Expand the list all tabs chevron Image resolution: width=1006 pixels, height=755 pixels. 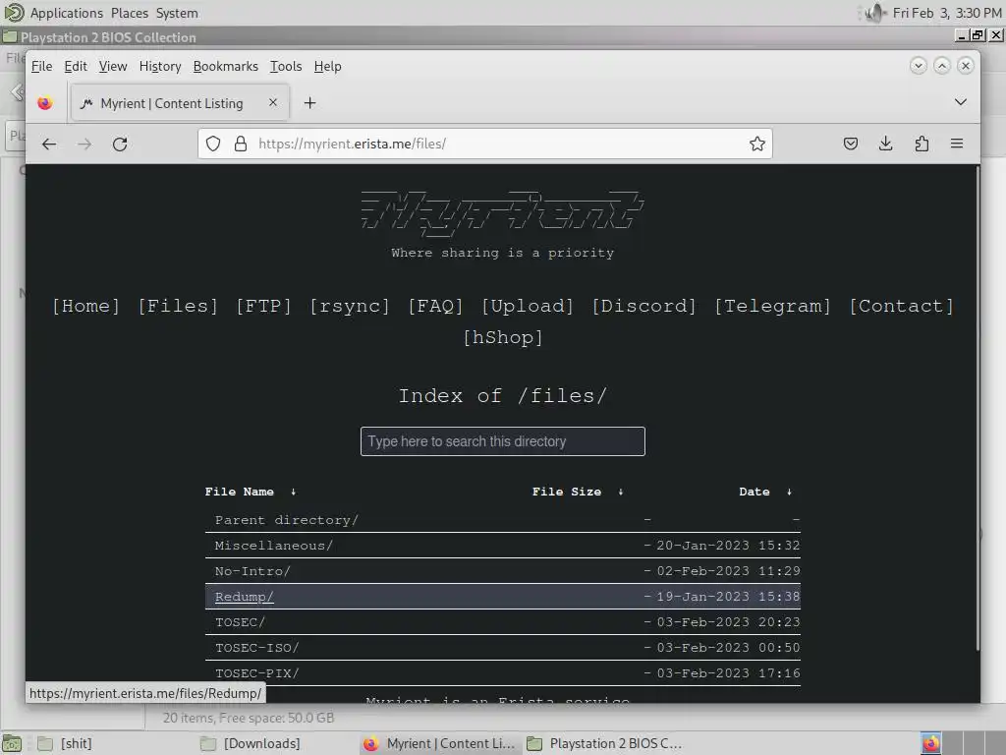961,102
